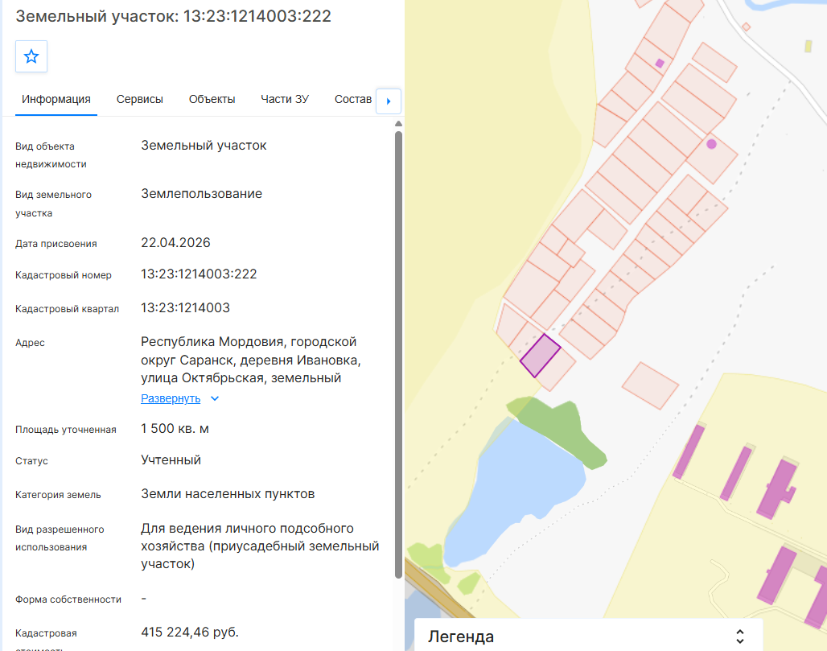Click the green forest area on map

(559, 430)
